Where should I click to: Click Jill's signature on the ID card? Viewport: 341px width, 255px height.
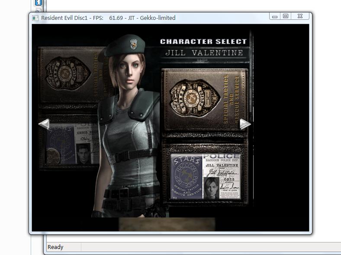(x=221, y=173)
